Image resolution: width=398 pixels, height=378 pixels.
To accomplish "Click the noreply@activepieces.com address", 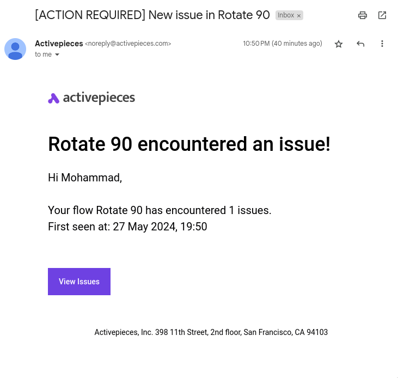I will [128, 44].
